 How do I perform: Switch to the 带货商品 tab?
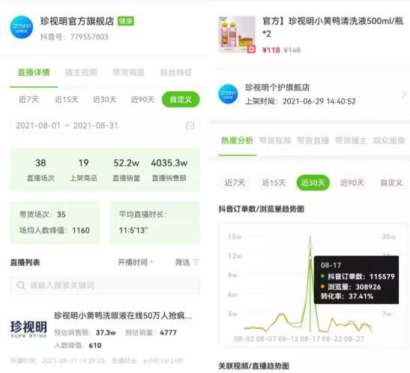pos(128,72)
